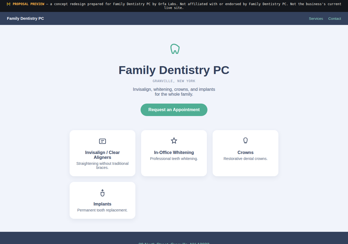The height and width of the screenshot is (244, 348).
Task: Click the Invisalign, whitening, crowns tagline text
Action: [174, 92]
